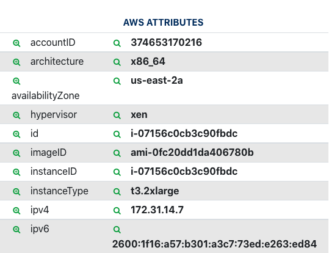This screenshot has height=253, width=329.
Task: Click the imageID field label
Action: tap(48, 153)
